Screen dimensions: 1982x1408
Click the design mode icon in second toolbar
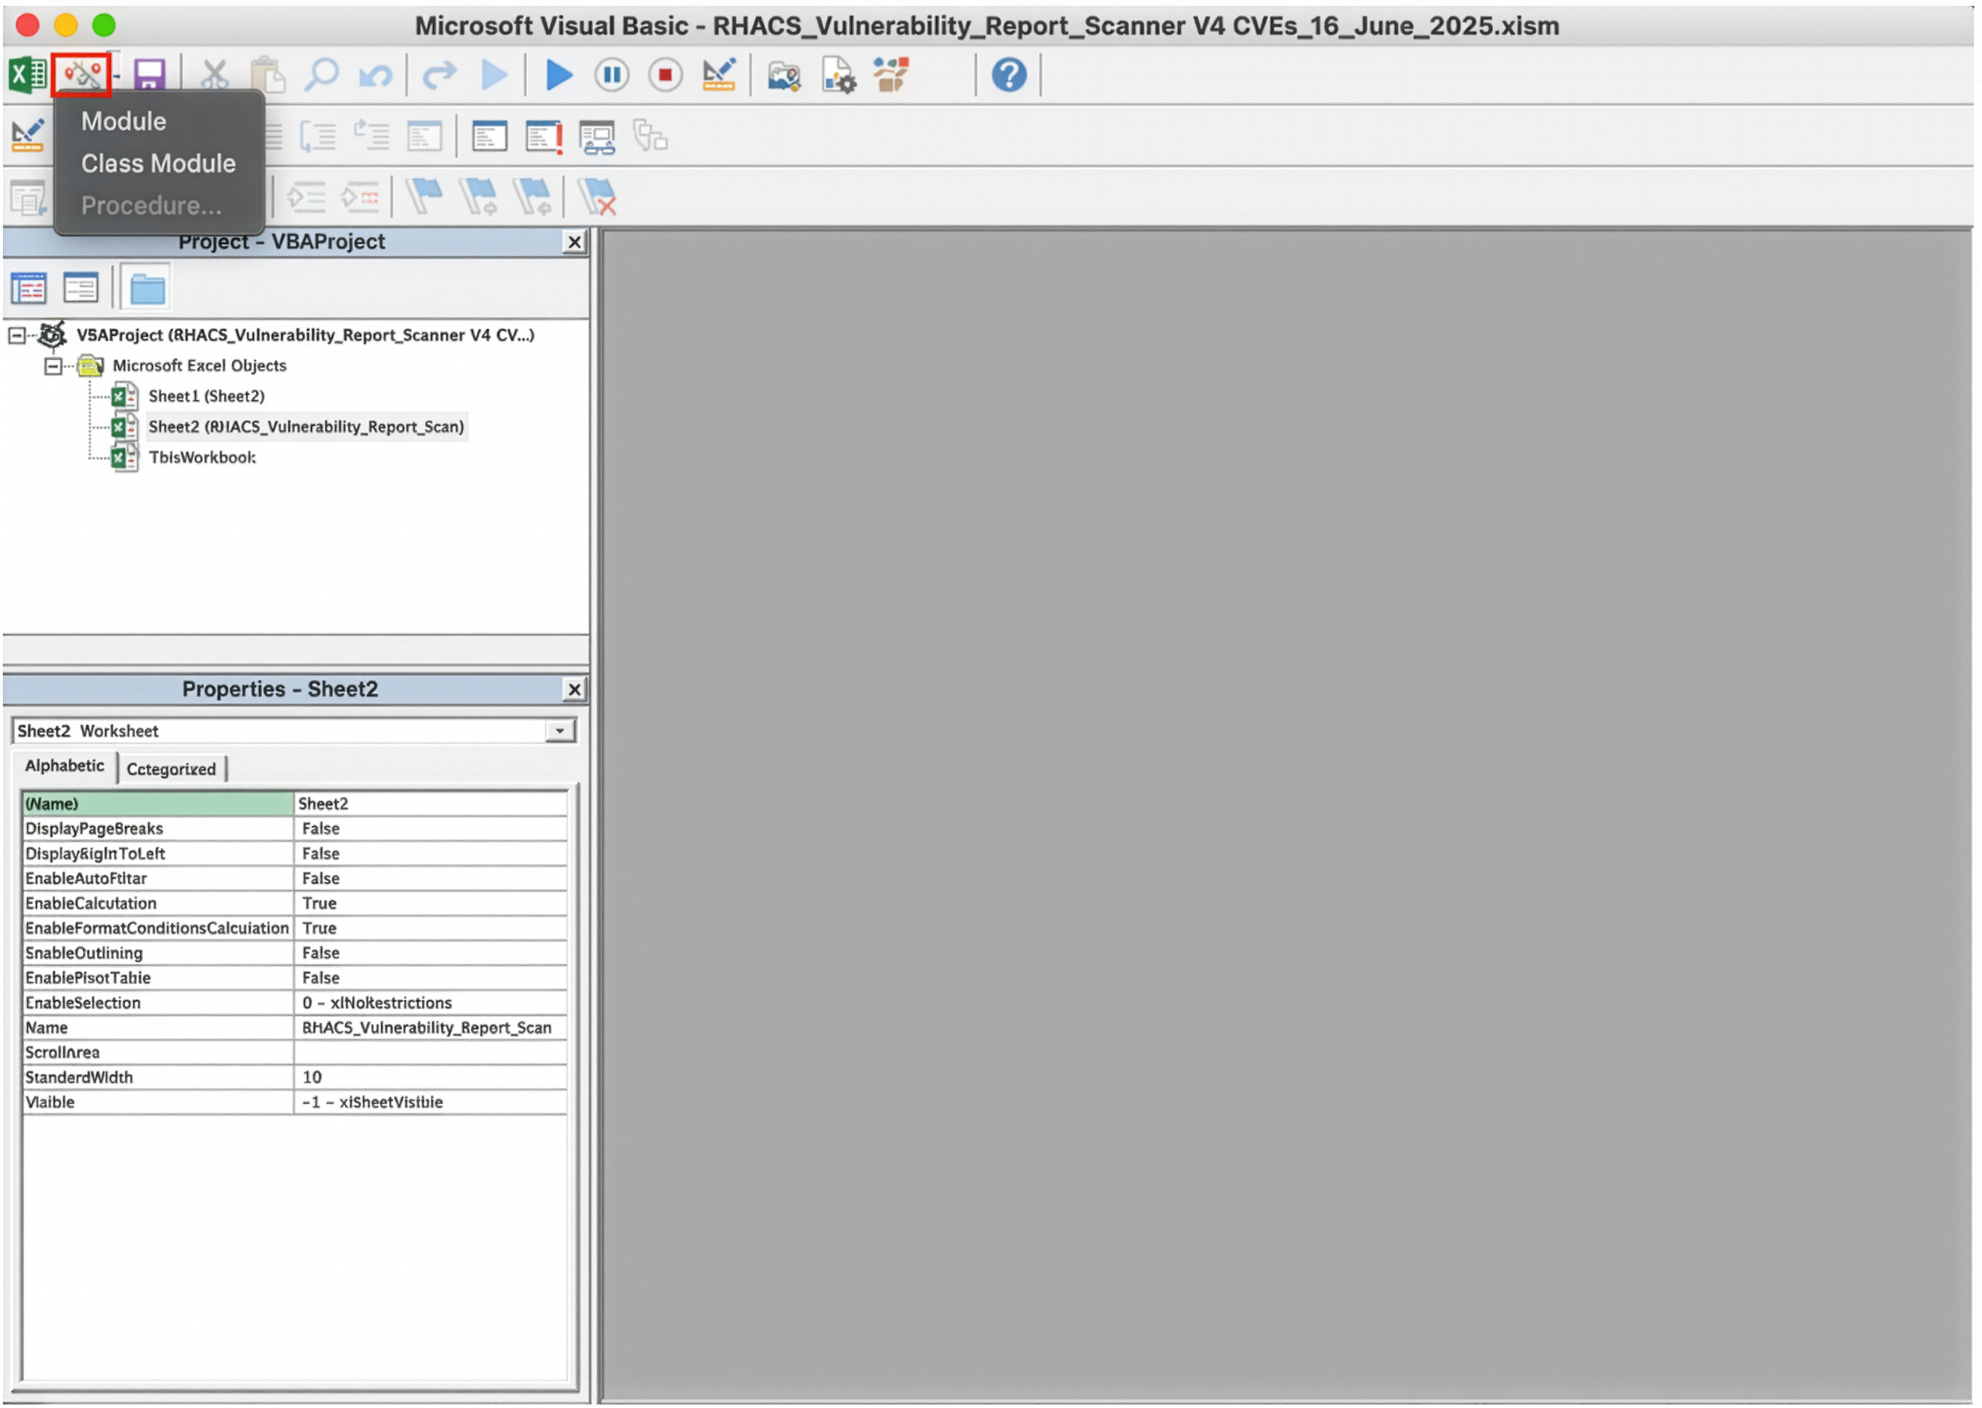27,135
